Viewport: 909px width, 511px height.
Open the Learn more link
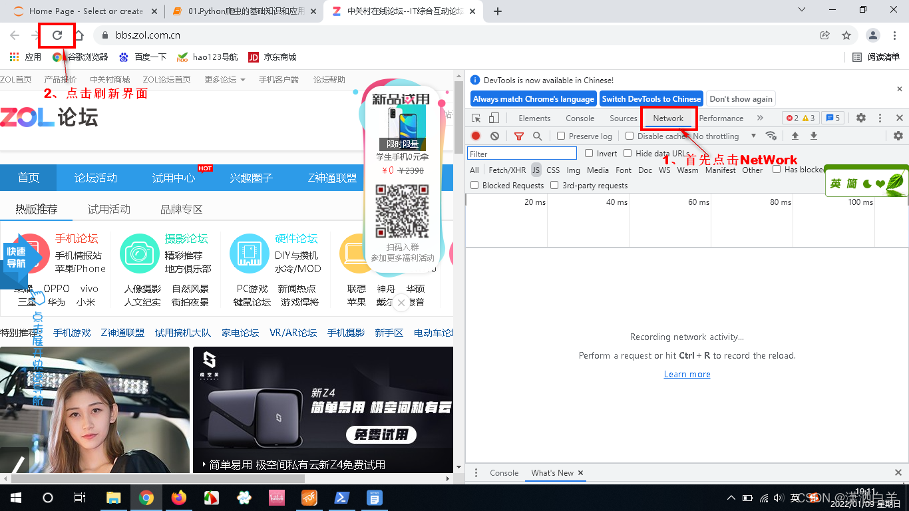687,374
